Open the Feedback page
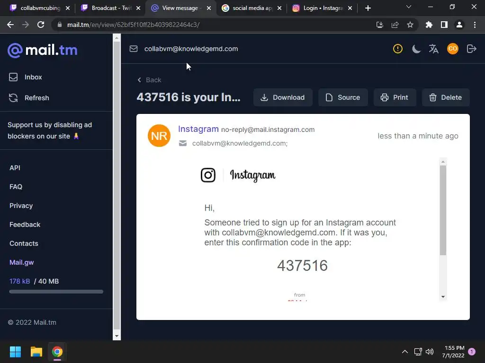 pos(25,225)
